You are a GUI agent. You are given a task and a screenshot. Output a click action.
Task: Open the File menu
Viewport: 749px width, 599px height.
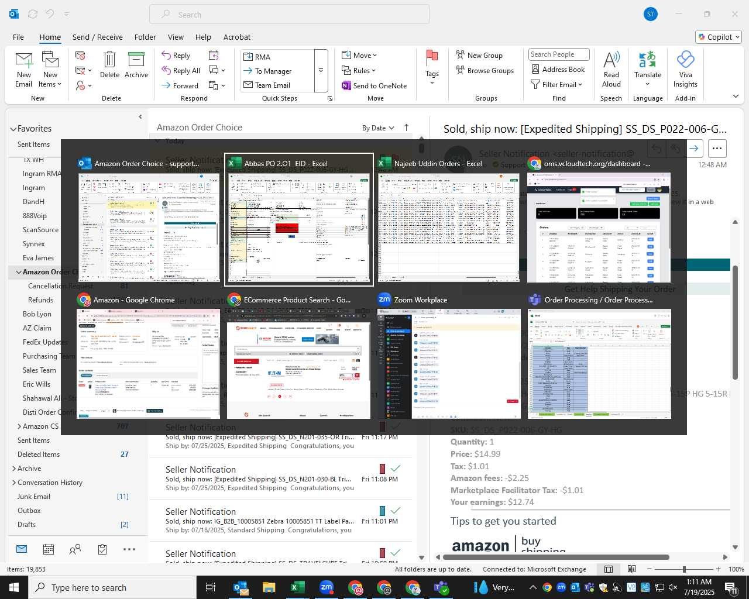(18, 37)
